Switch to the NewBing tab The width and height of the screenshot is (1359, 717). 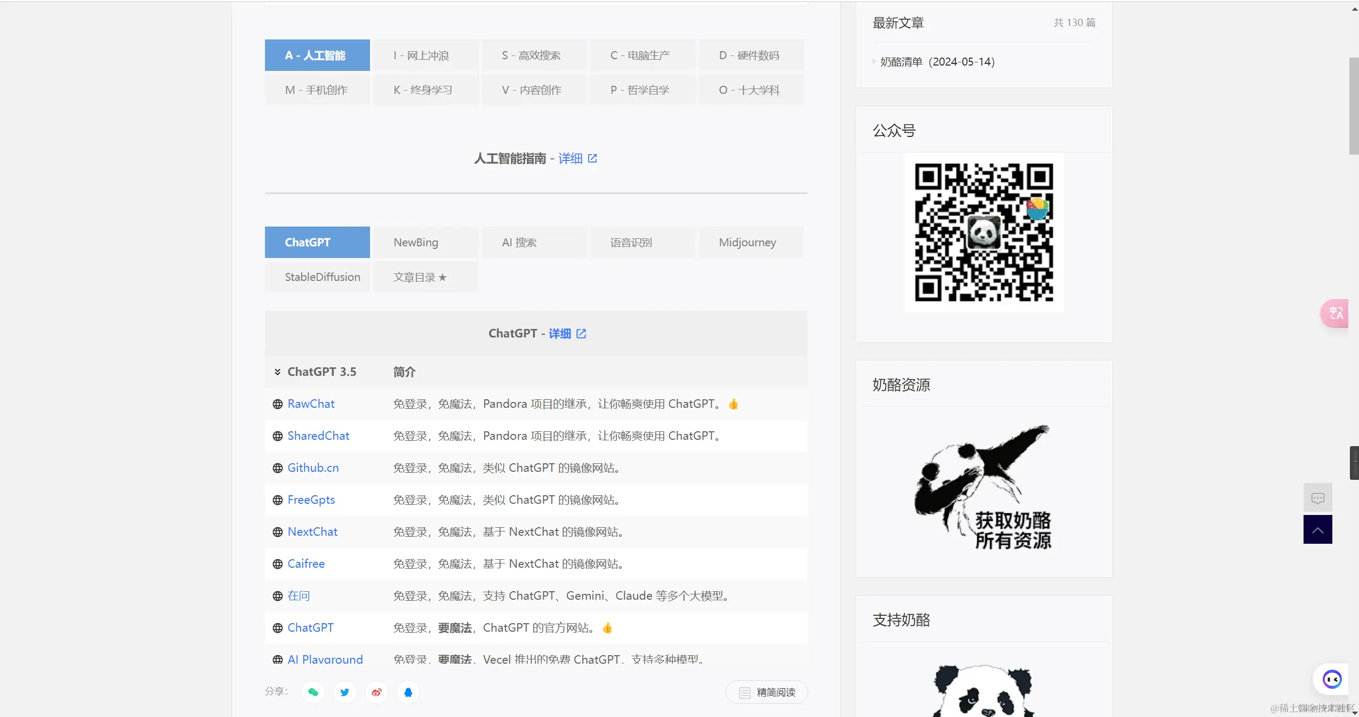pyautogui.click(x=415, y=242)
